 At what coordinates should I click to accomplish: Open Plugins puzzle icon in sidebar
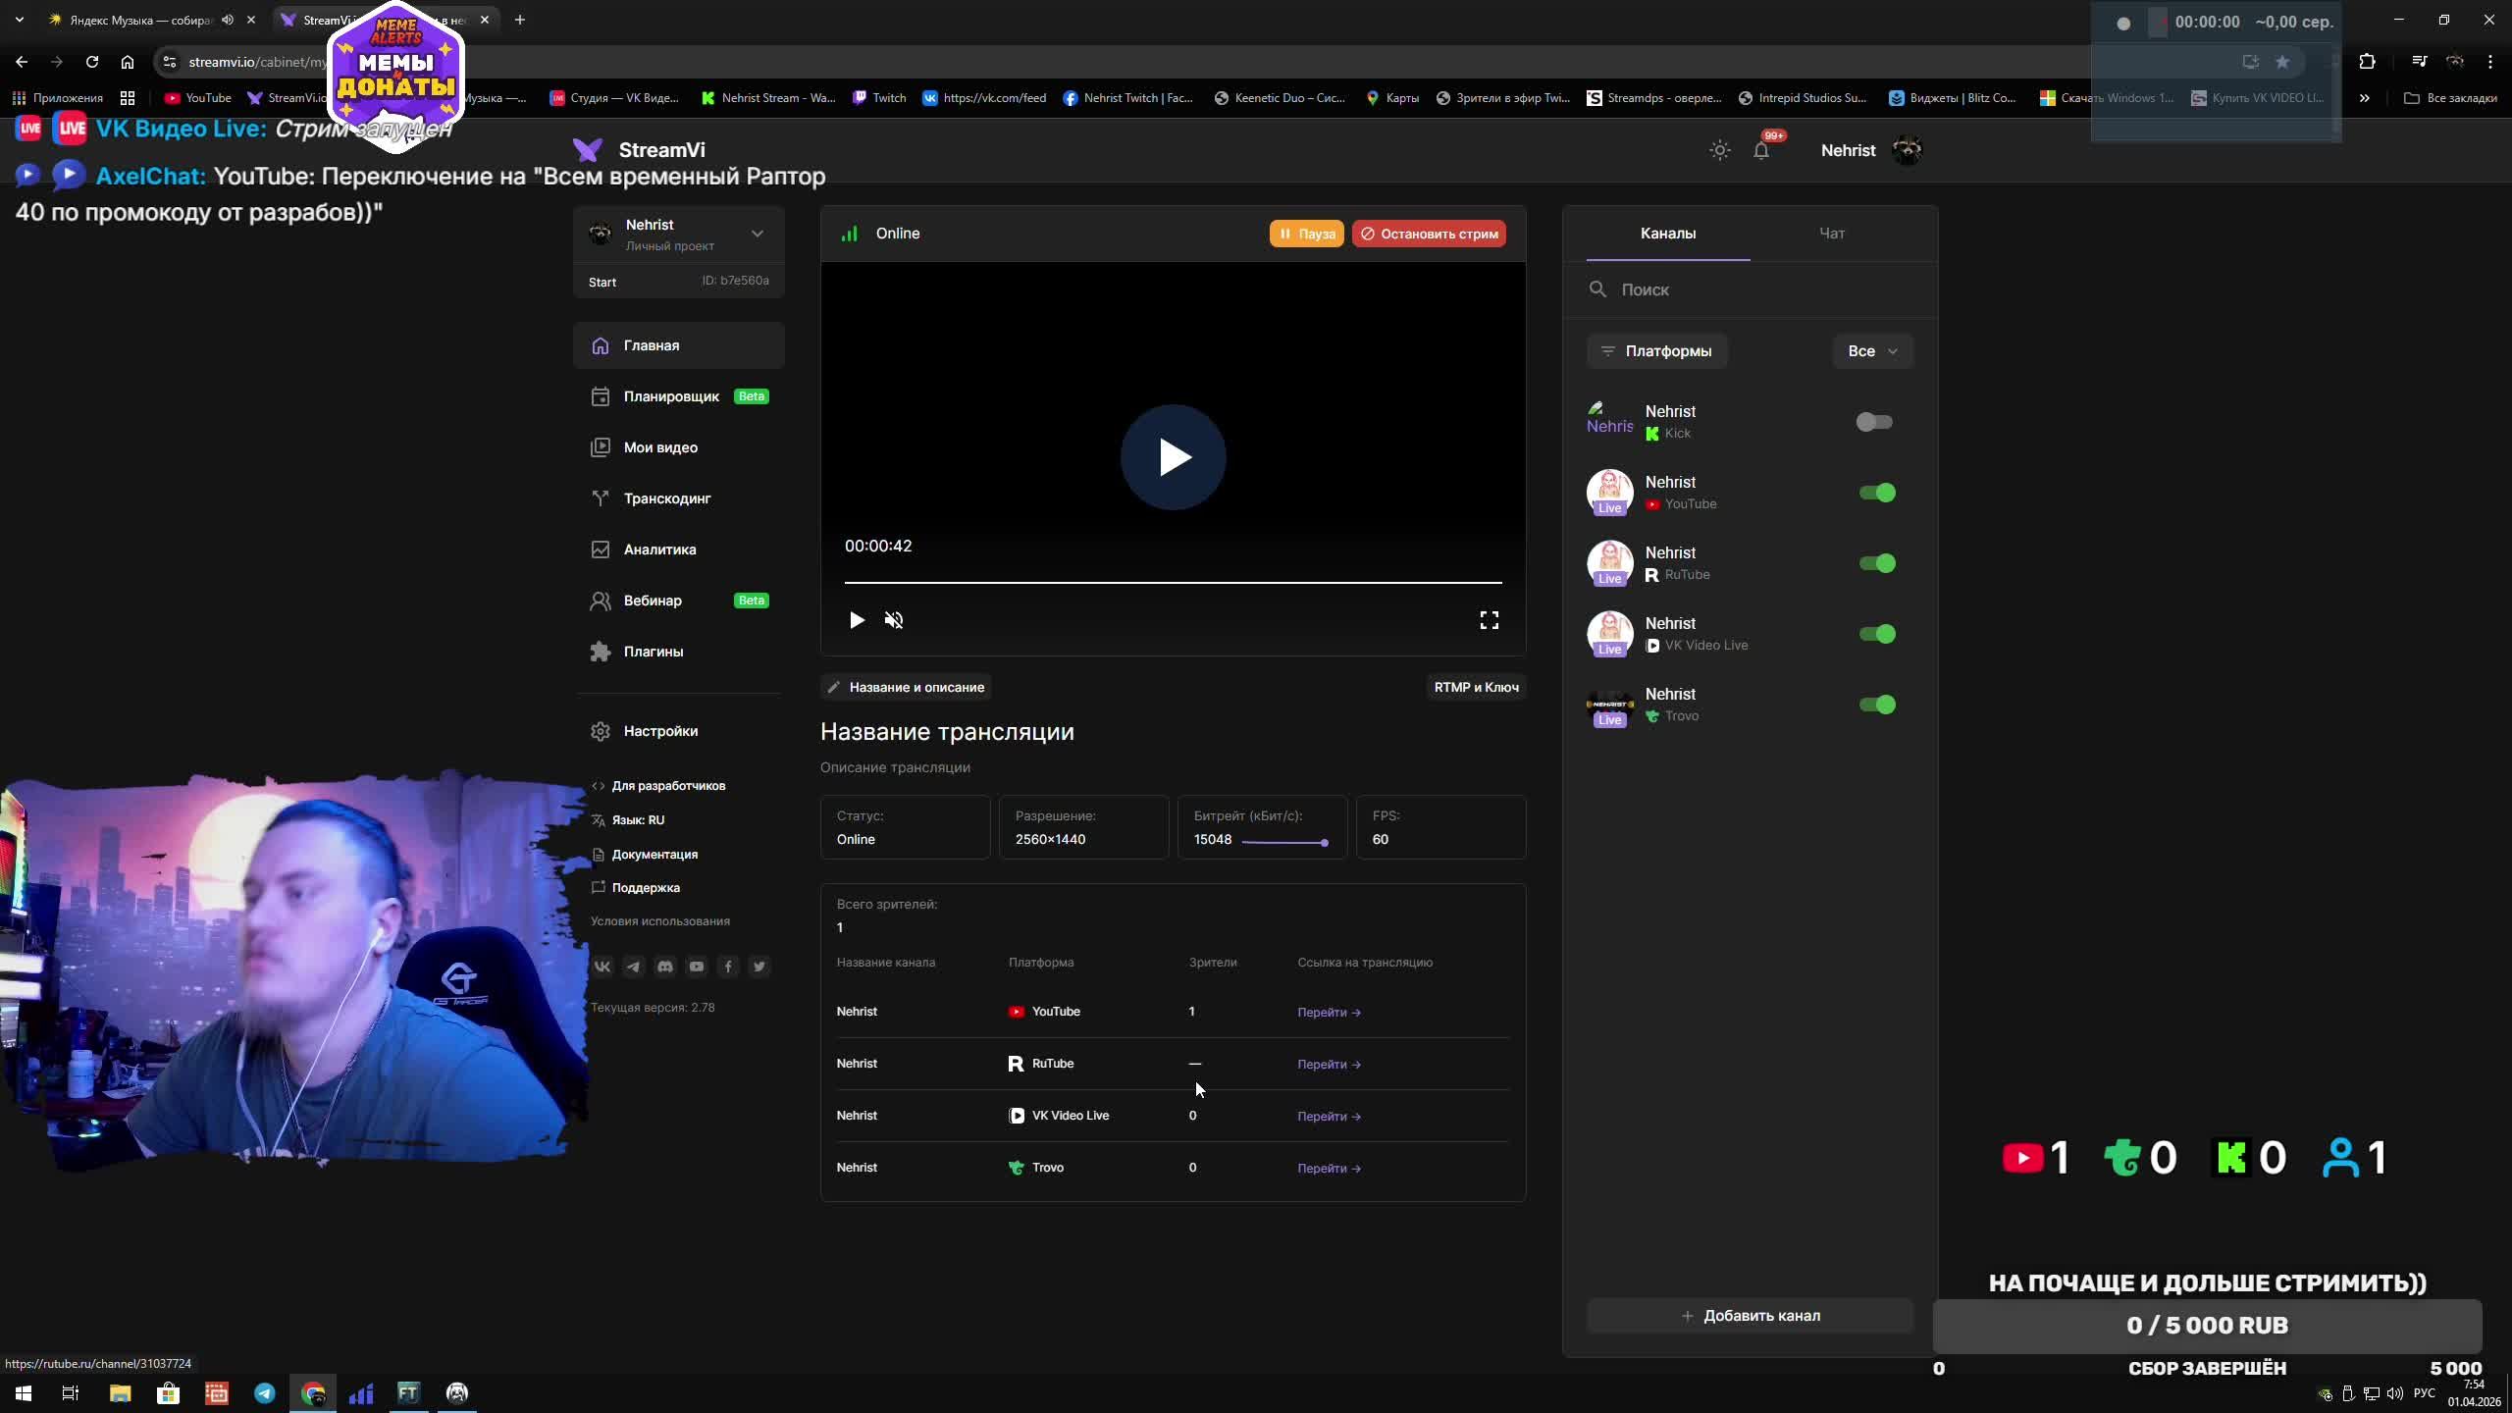coord(601,652)
